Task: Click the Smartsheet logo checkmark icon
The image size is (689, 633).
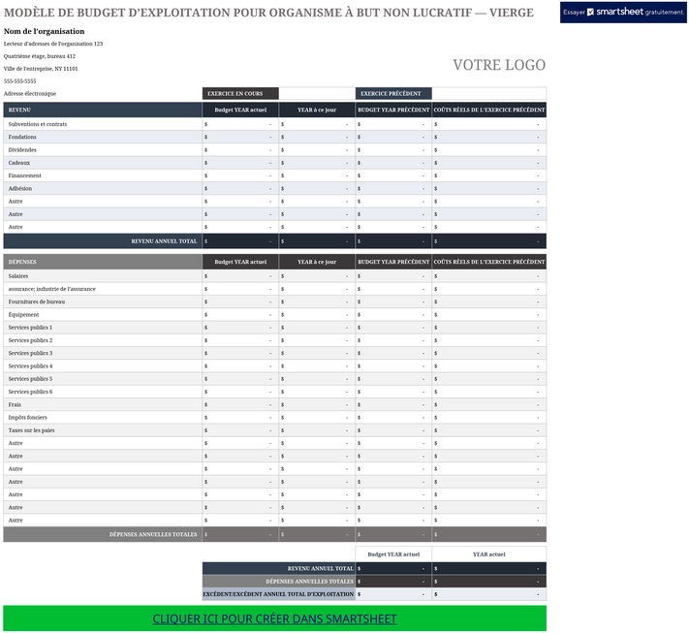Action: tap(590, 13)
